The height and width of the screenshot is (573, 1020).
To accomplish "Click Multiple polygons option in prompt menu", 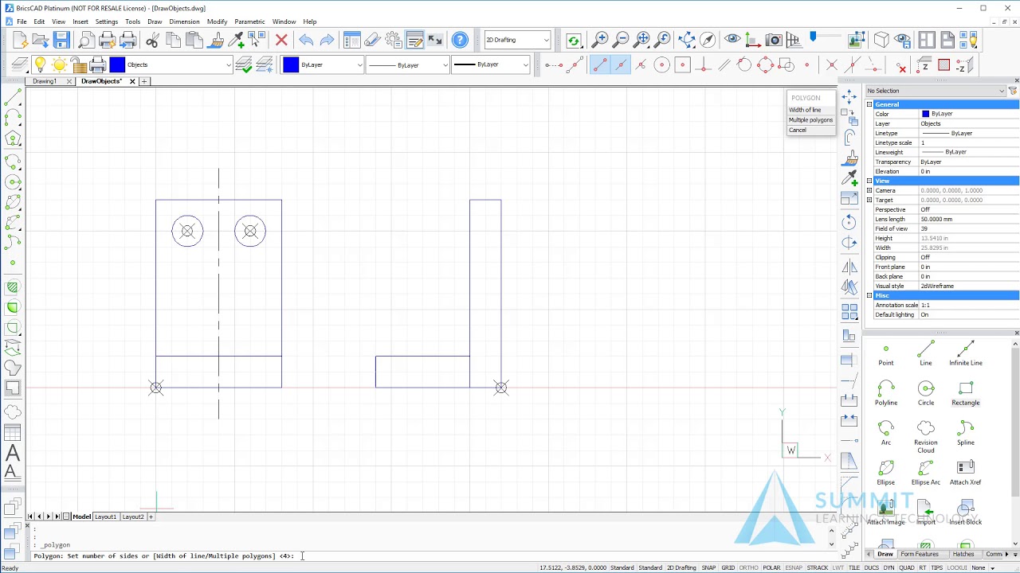I will (x=810, y=120).
